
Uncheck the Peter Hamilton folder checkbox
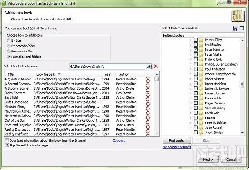(196, 49)
